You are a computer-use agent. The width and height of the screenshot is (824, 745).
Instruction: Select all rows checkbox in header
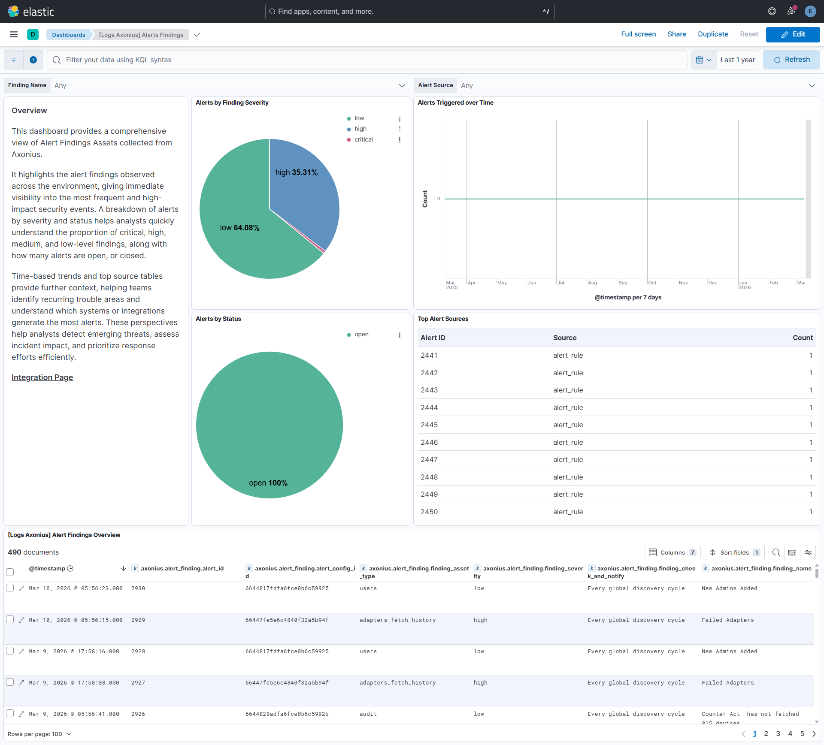(10, 572)
